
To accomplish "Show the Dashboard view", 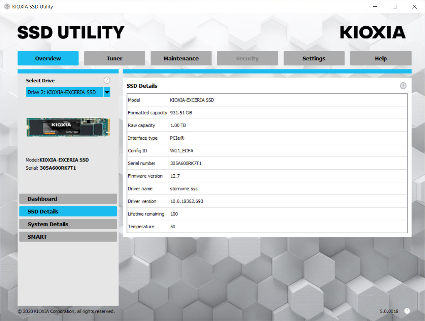I will [68, 199].
